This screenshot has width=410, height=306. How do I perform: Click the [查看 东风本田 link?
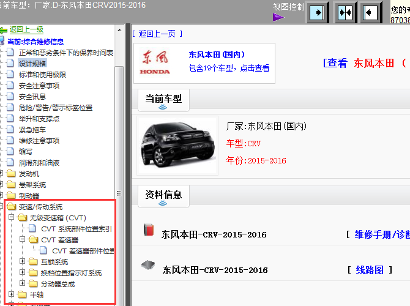(365, 63)
